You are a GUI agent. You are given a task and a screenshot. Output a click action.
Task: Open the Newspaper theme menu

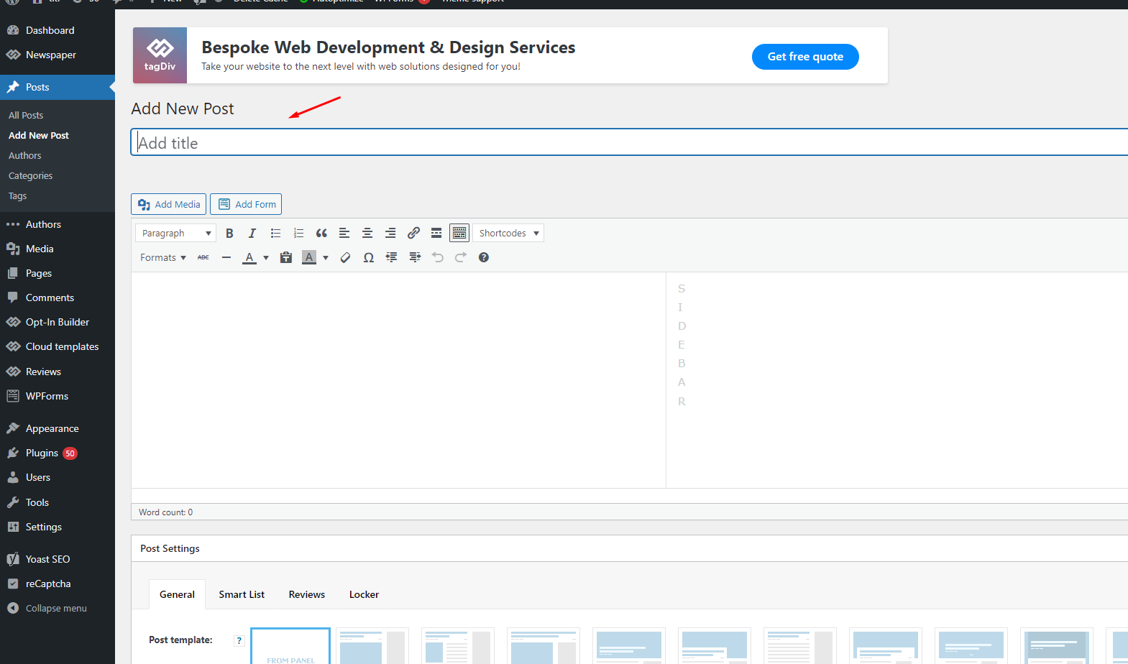click(58, 55)
